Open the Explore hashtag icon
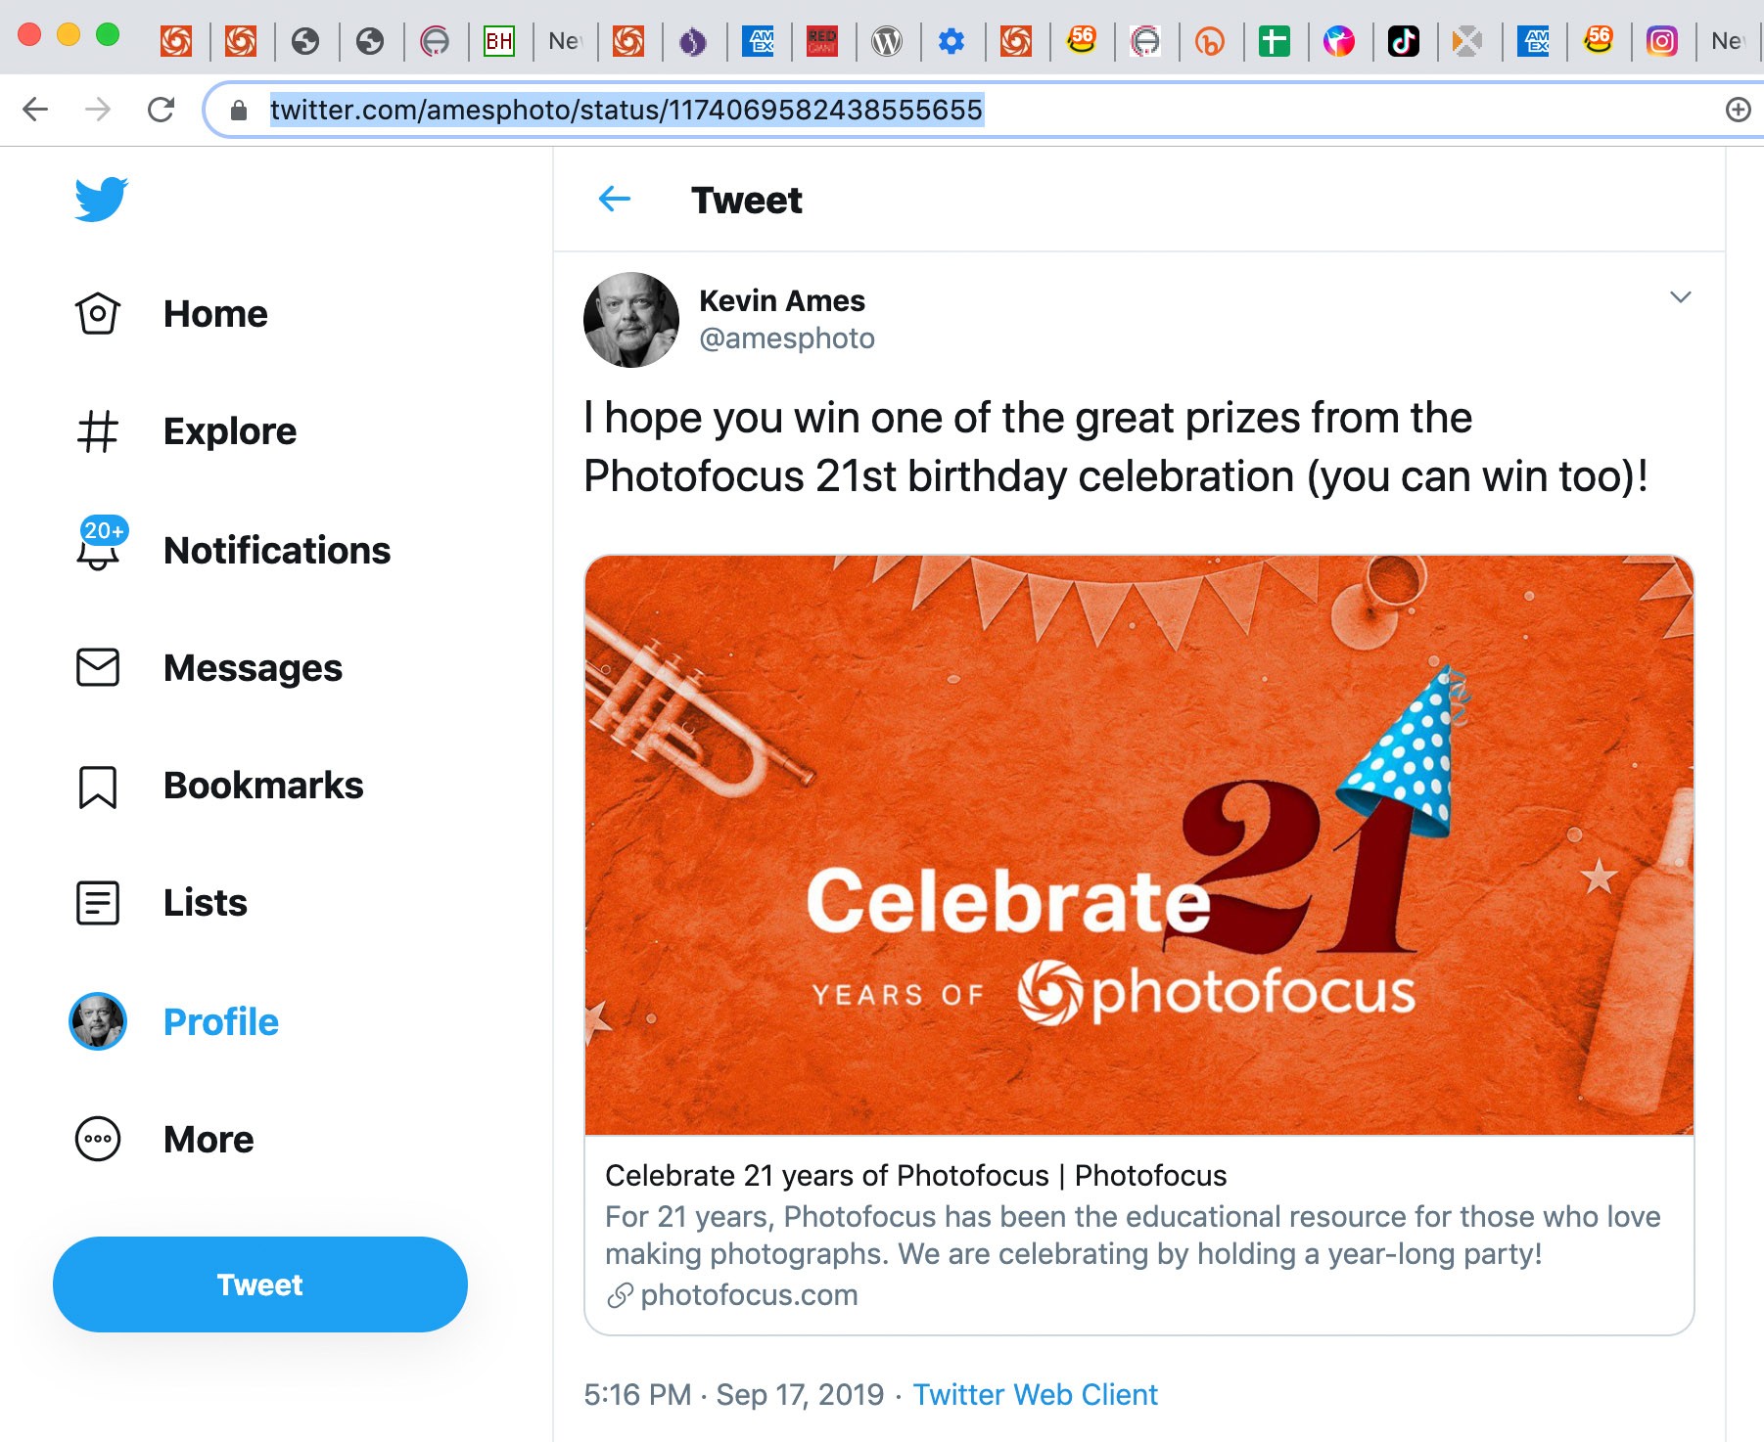 coord(98,431)
